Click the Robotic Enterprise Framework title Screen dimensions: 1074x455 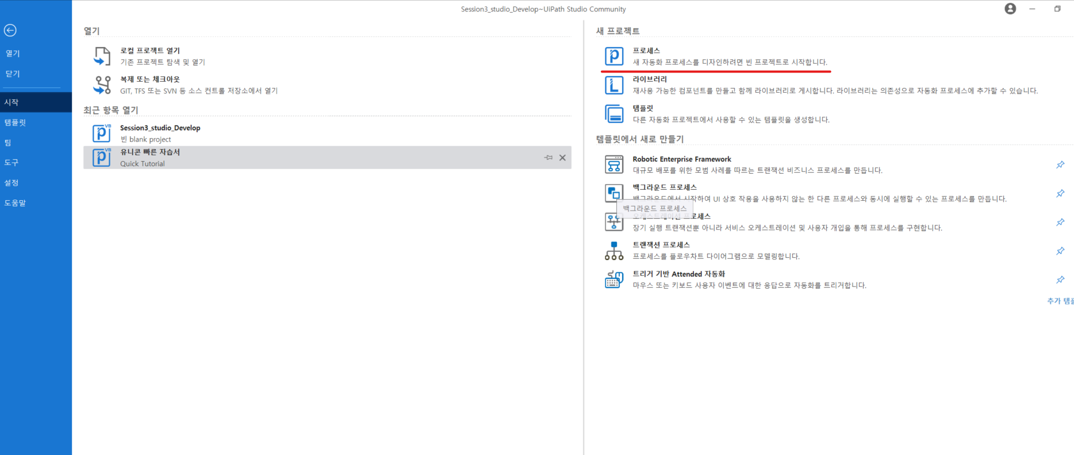pos(682,159)
